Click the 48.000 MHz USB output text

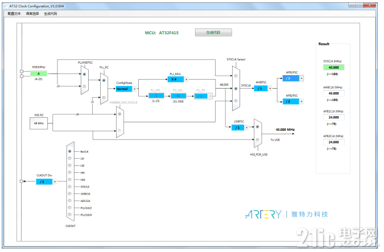click(285, 130)
